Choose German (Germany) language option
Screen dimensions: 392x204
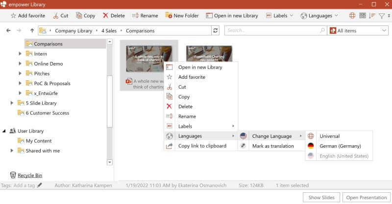tap(340, 146)
